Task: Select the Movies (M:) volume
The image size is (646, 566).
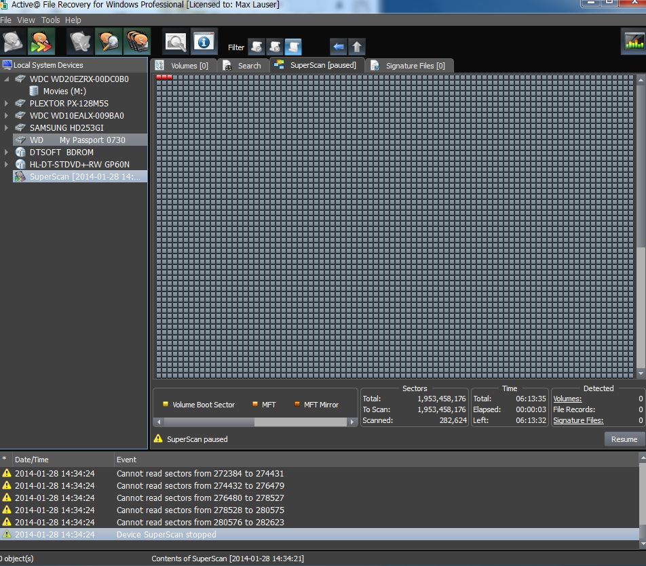Action: coord(64,92)
